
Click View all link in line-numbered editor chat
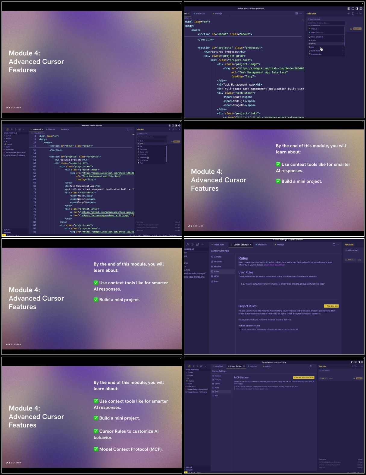coord(177,222)
